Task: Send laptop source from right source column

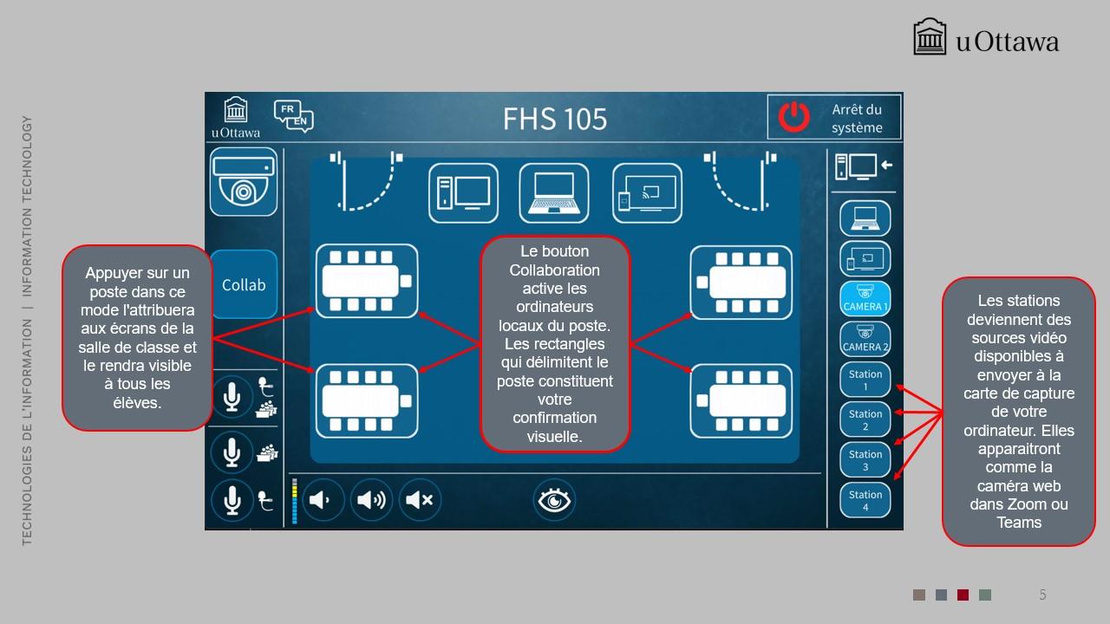Action: (865, 218)
